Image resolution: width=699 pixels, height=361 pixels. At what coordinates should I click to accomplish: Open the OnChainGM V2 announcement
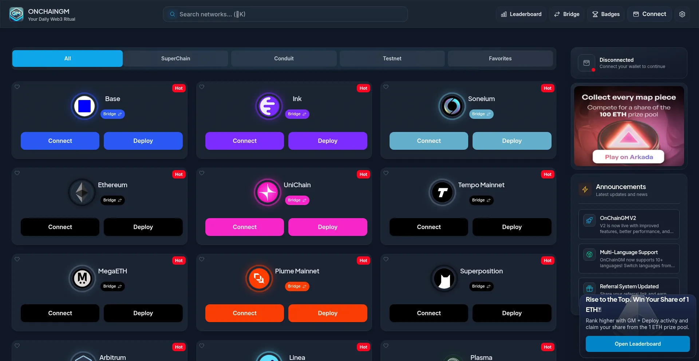(x=629, y=224)
